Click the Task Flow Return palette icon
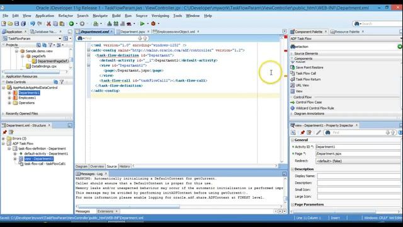The height and width of the screenshot is (227, 403). pos(292,79)
